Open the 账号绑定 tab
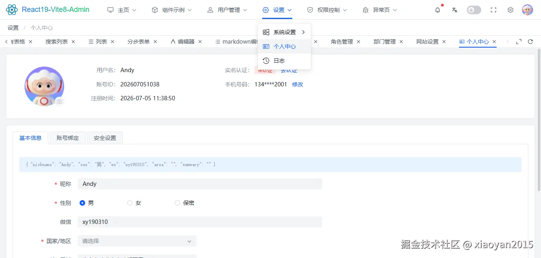Screen dimensions: 541x258 (x=68, y=138)
